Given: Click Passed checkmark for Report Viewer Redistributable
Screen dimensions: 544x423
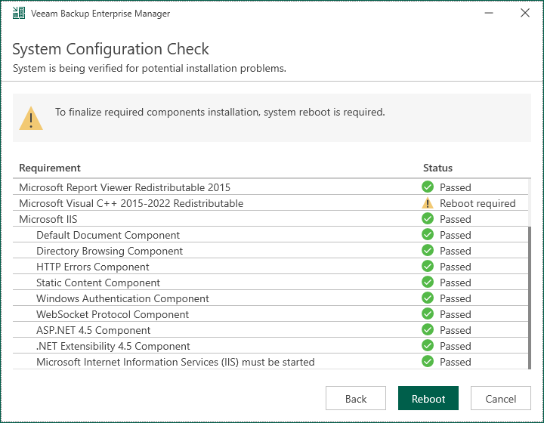Looking at the screenshot, I should (428, 187).
